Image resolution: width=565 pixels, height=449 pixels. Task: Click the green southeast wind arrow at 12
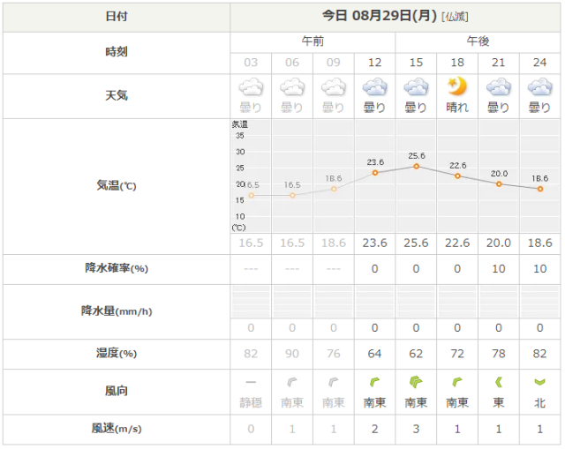(x=374, y=382)
